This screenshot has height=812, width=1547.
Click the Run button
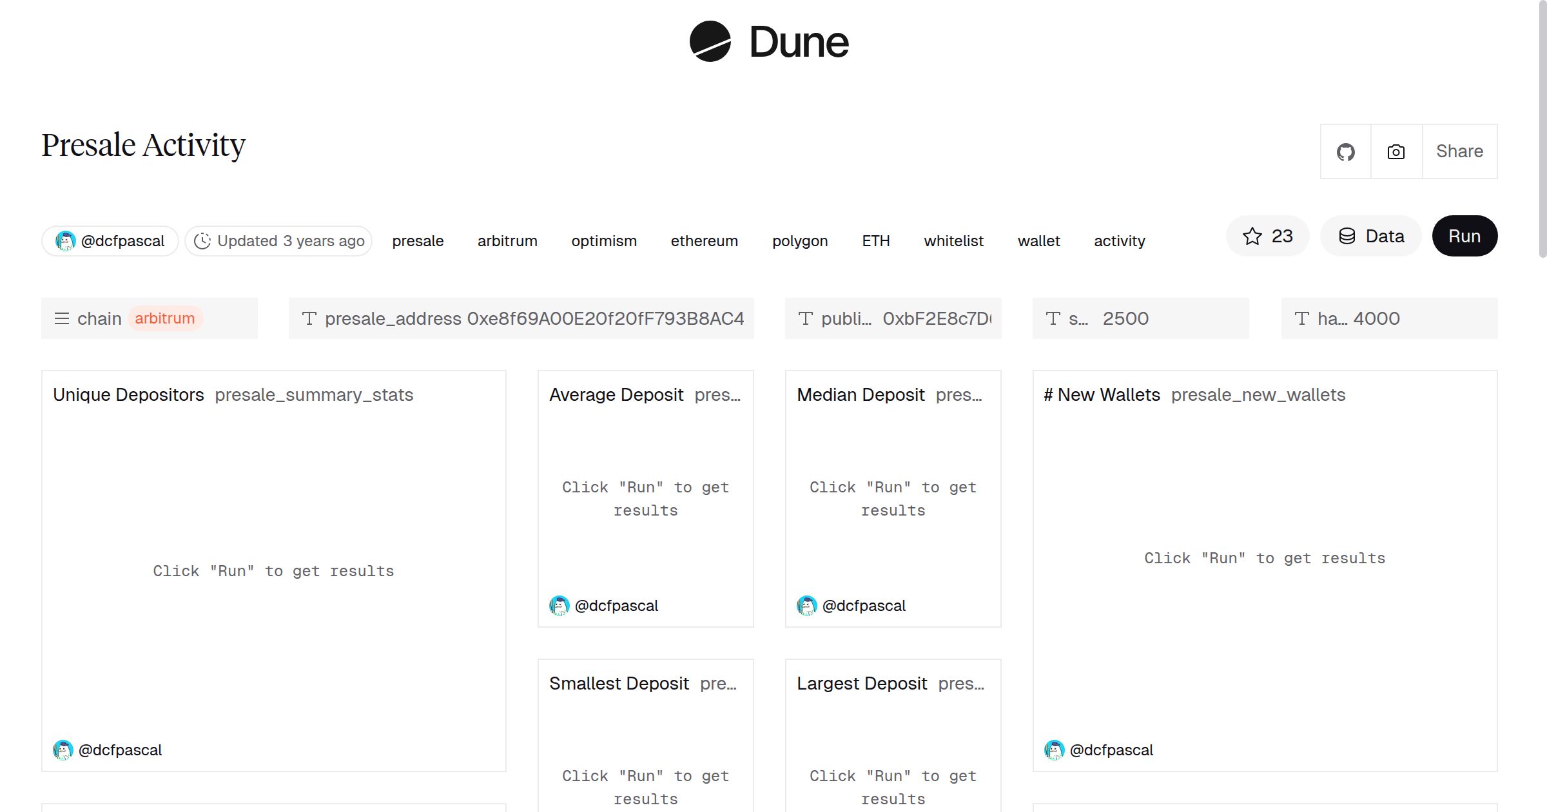(1464, 236)
